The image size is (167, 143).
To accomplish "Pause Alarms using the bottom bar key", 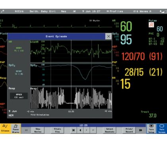I will click(x=16, y=129).
